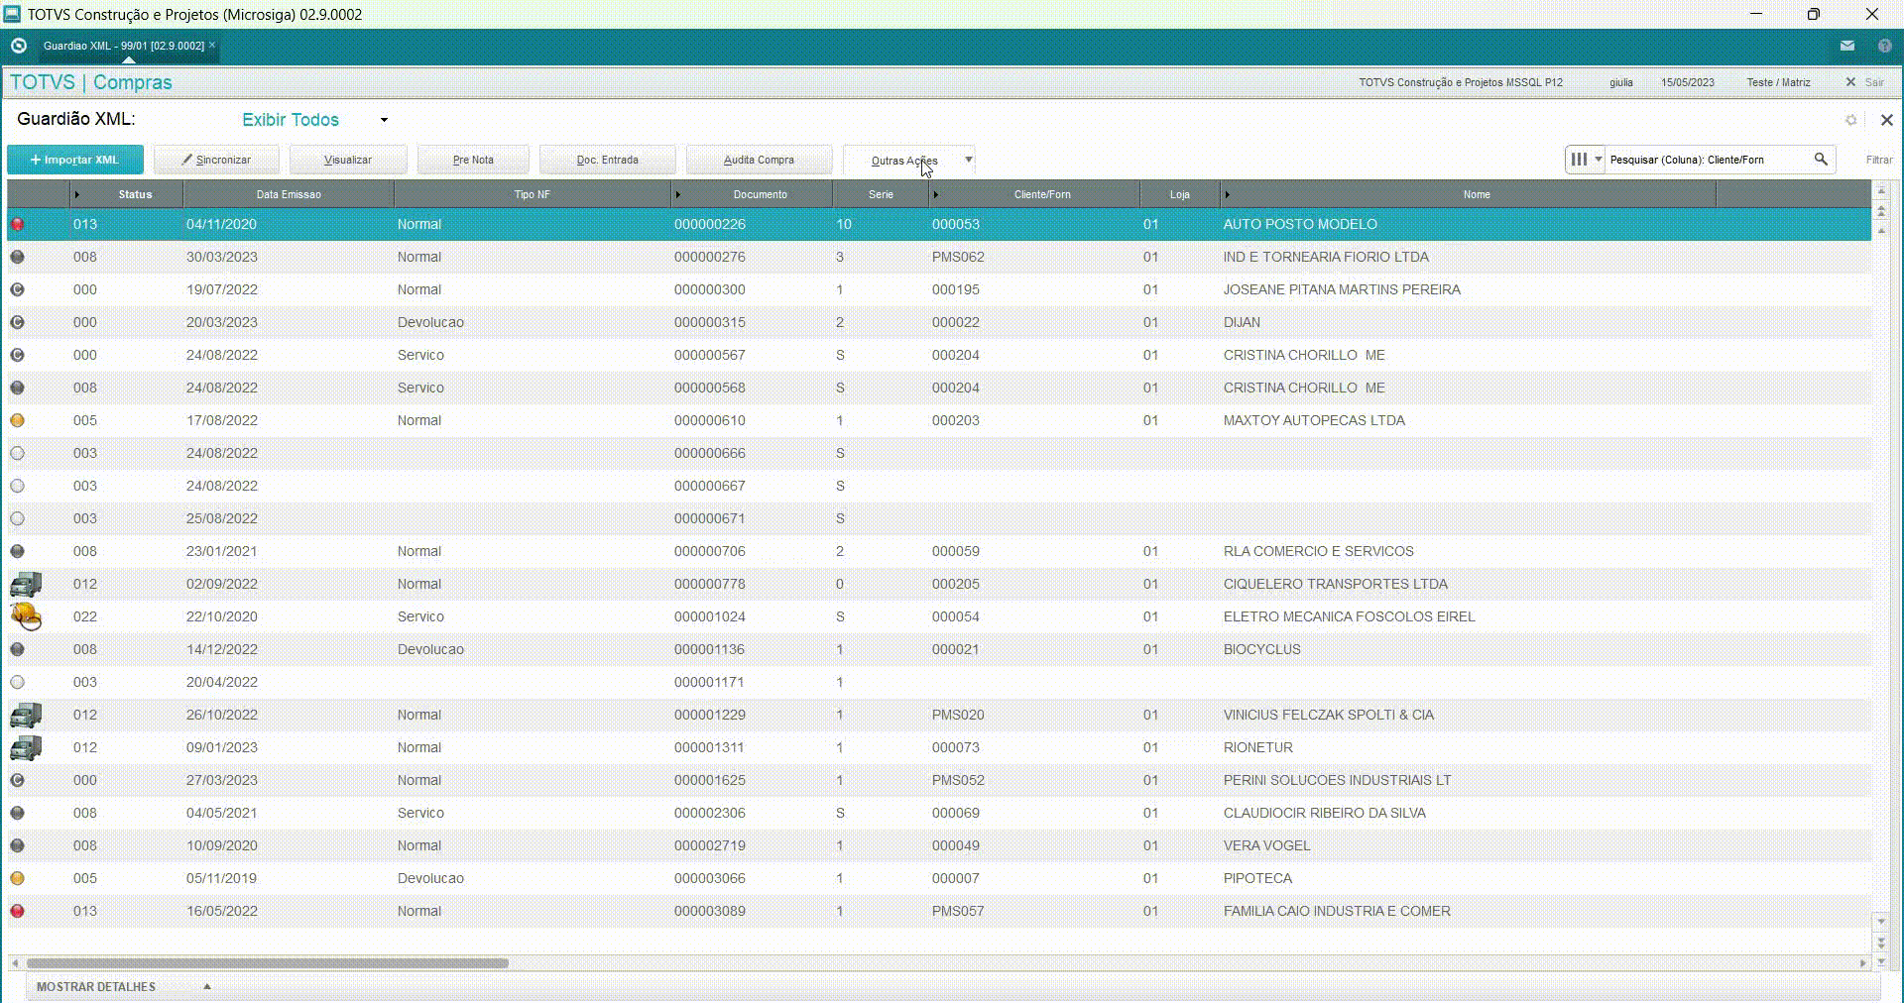This screenshot has width=1904, height=1003.
Task: Click status icon for document 000000568 row
Action: [x=17, y=388]
